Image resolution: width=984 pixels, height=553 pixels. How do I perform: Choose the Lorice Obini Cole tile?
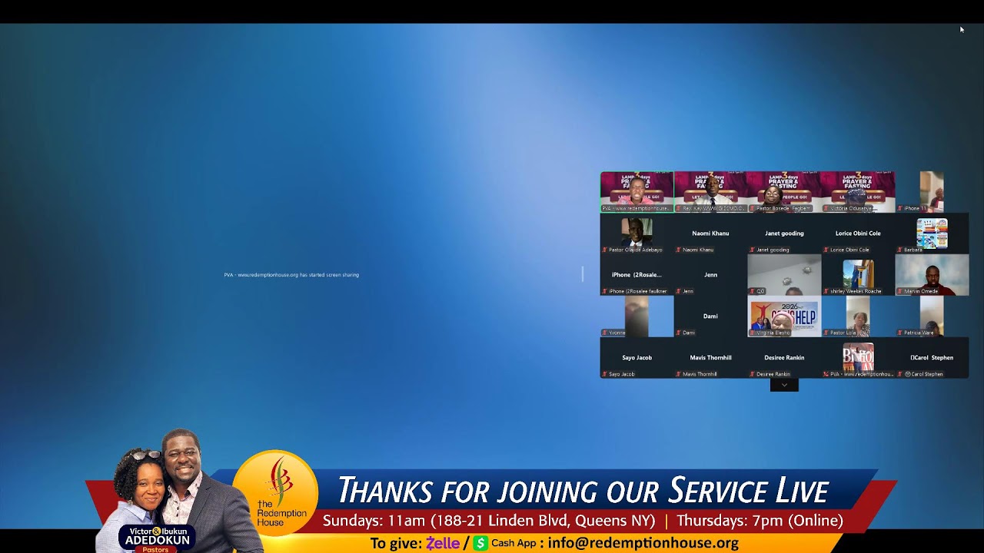(858, 233)
